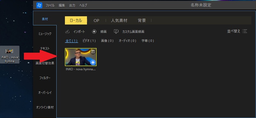This screenshot has width=256, height=118.
Task: Click the INKO - nova hymna.... file name
Action: (x=81, y=69)
